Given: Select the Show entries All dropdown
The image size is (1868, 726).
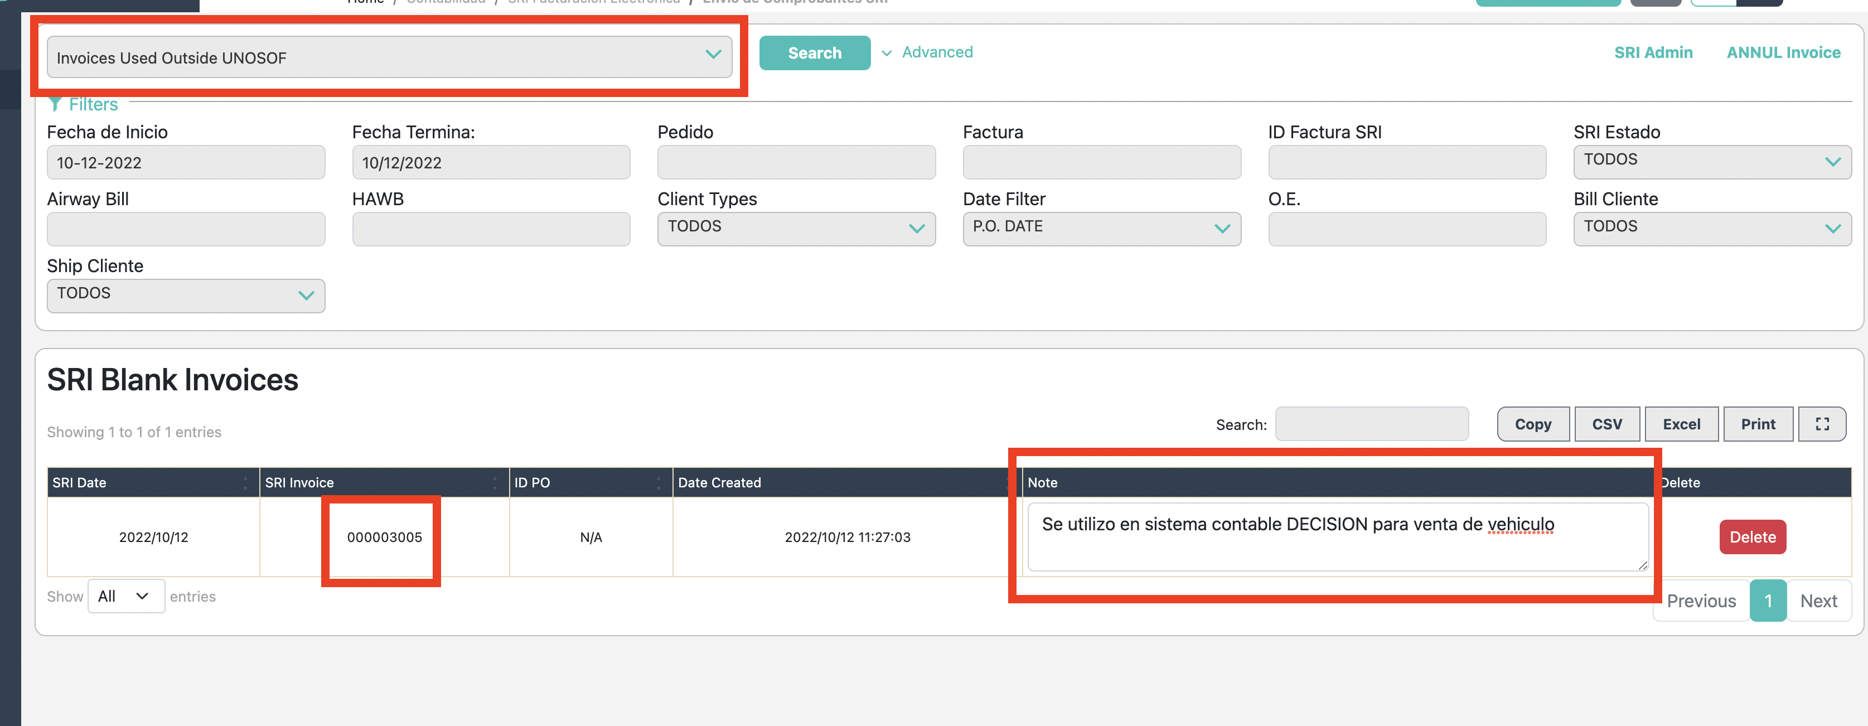Looking at the screenshot, I should point(125,596).
